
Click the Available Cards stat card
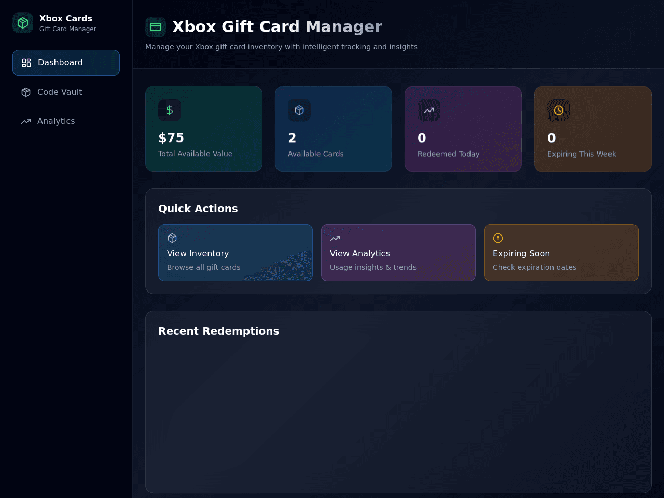coord(334,129)
